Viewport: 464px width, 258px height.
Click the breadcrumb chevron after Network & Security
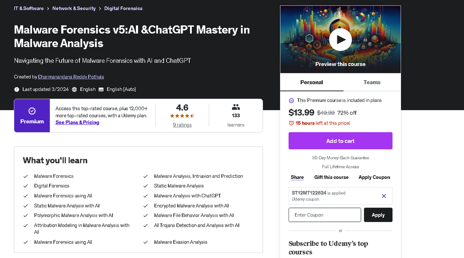[x=100, y=8]
